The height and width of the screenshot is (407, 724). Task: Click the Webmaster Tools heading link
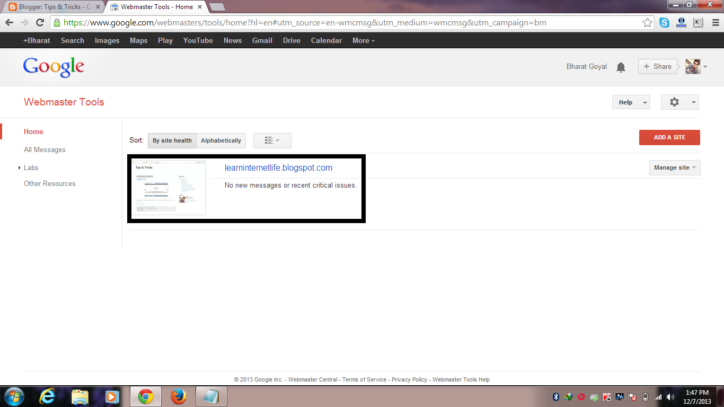click(64, 102)
